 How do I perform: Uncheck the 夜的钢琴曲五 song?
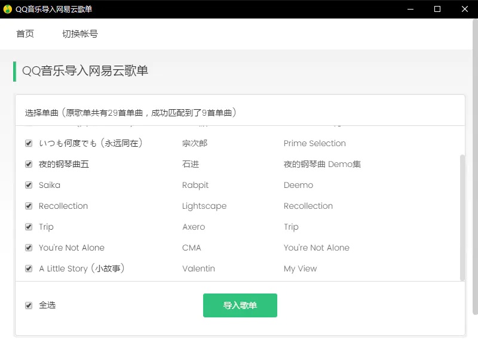[29, 164]
